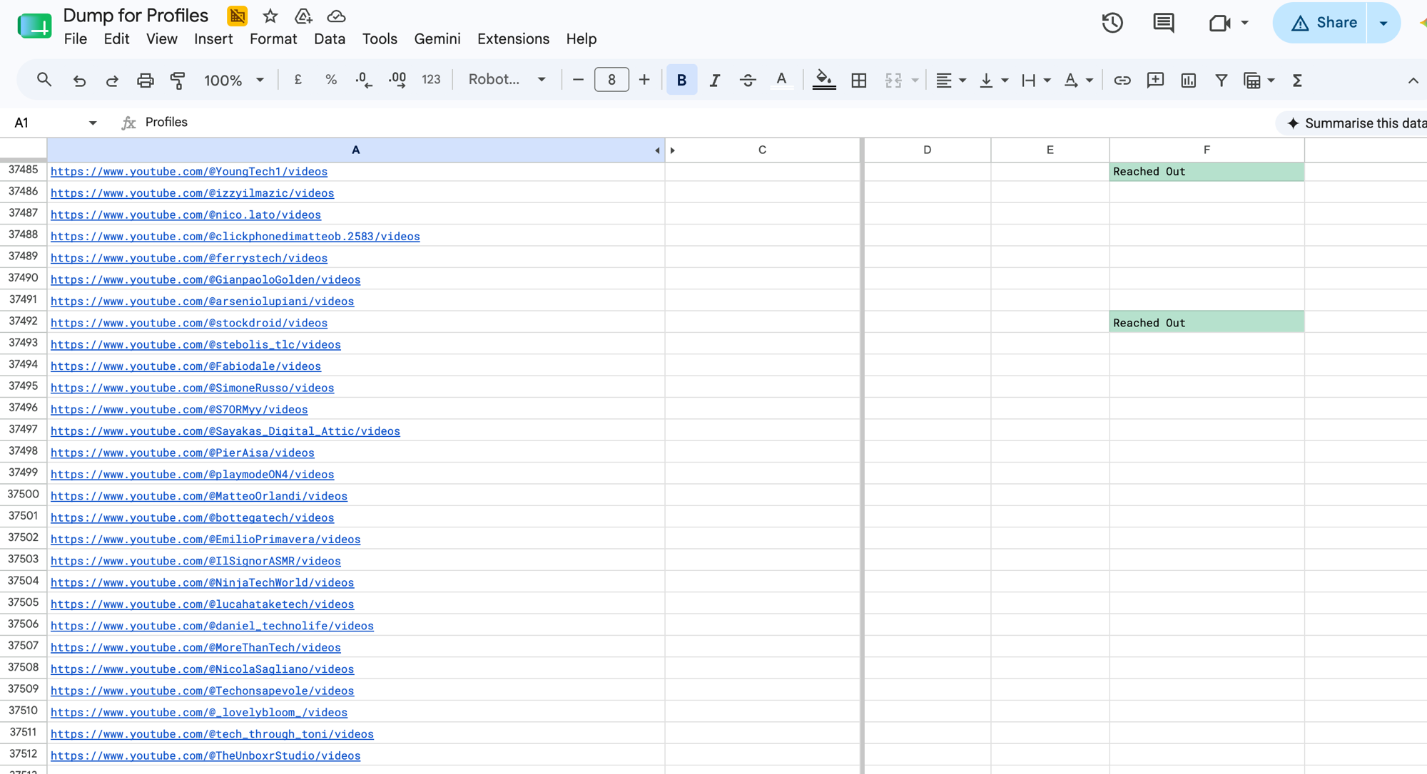This screenshot has height=774, width=1427.
Task: Decrease decimal places
Action: pyautogui.click(x=364, y=80)
